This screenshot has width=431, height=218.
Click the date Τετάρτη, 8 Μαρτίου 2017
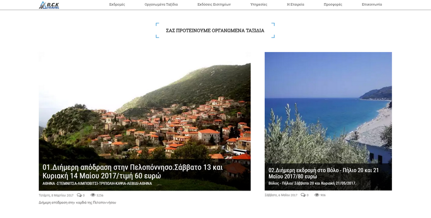[x=56, y=195]
